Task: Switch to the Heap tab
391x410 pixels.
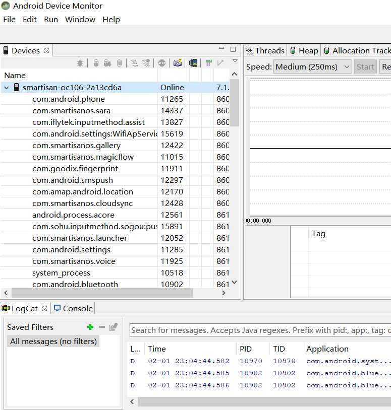Action: point(304,50)
